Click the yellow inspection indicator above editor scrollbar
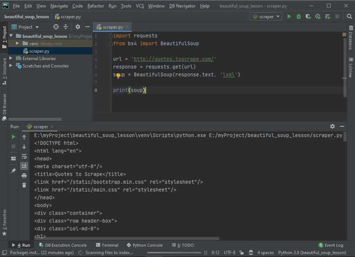Image resolution: width=355 pixels, height=257 pixels. (x=344, y=35)
